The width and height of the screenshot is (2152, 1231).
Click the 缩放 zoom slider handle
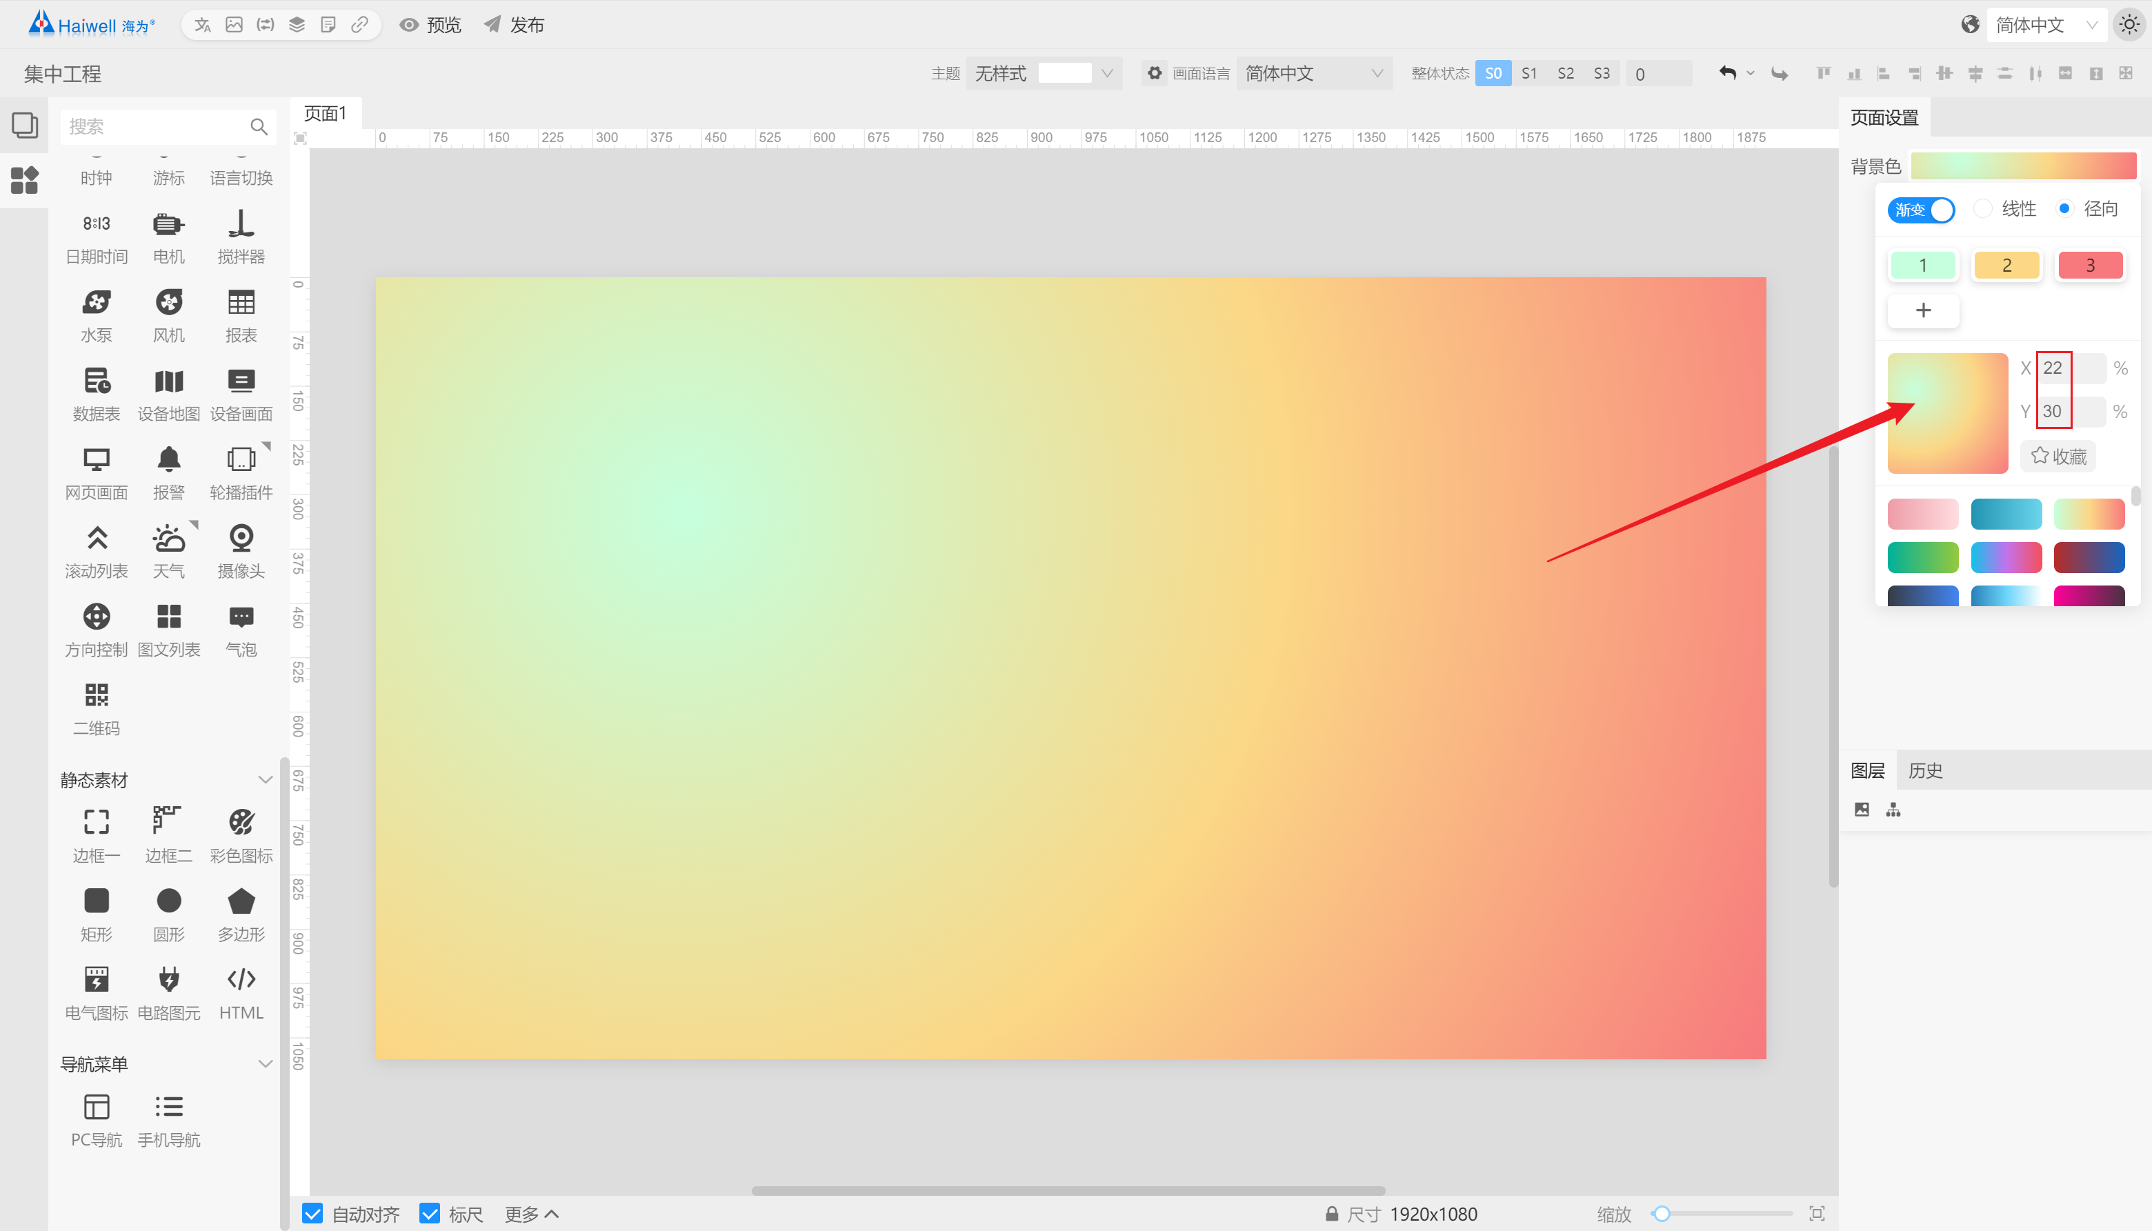[1662, 1213]
